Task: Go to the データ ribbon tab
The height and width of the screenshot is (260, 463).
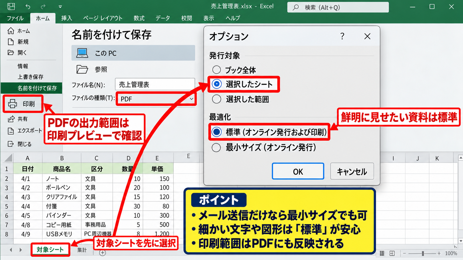Action: coord(163,18)
